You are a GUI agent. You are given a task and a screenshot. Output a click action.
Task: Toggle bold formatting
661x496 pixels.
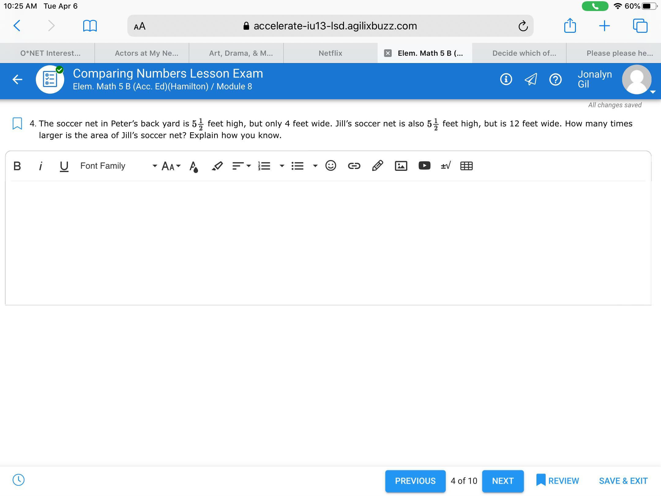point(17,166)
